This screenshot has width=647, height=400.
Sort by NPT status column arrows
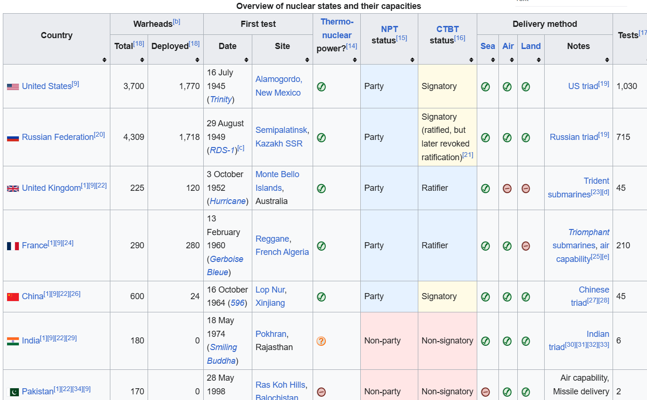[412, 60]
